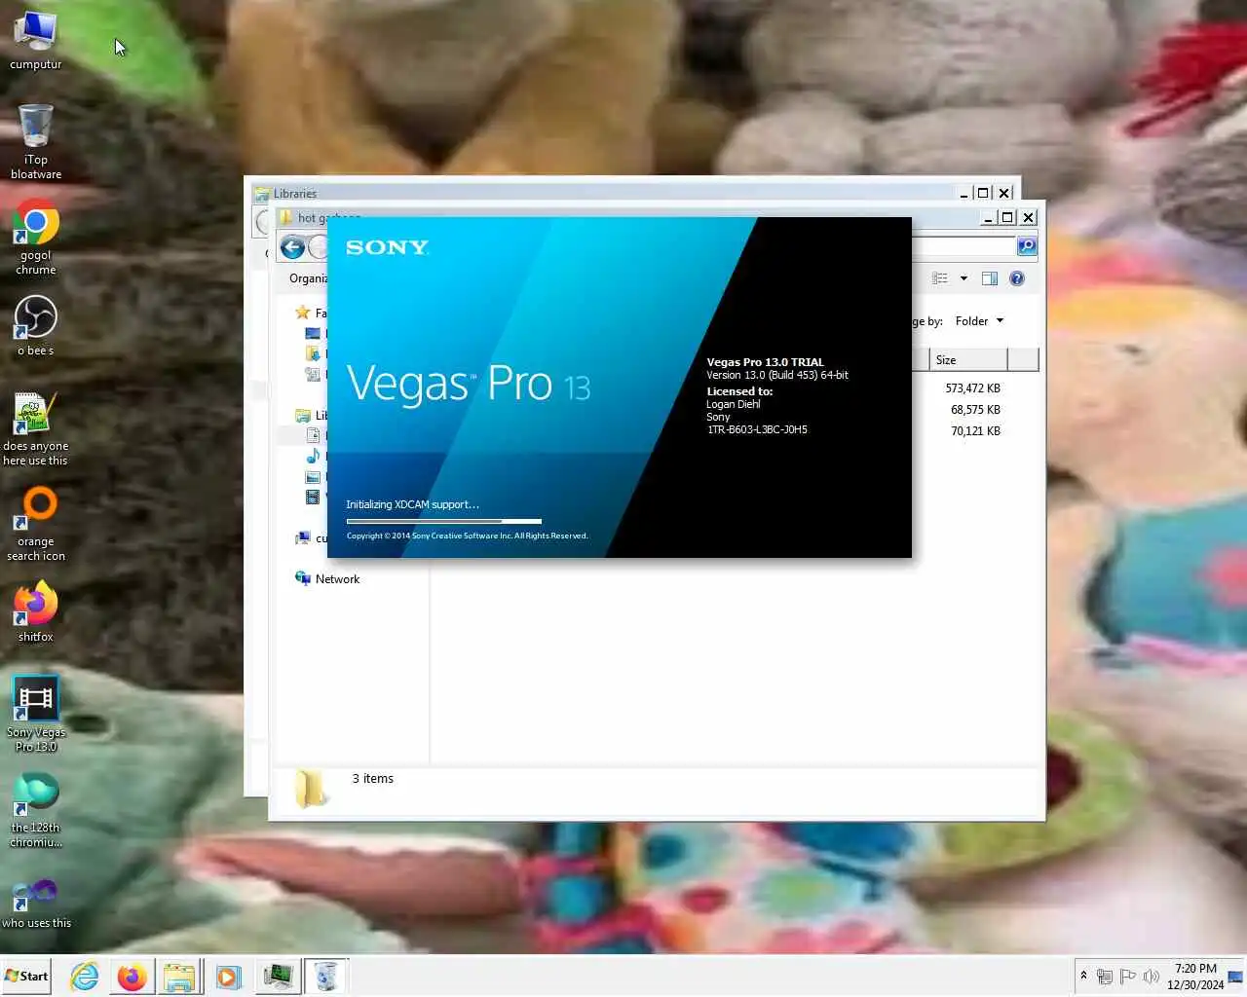Select the Music library note icon
The height and width of the screenshot is (997, 1247).
(313, 457)
